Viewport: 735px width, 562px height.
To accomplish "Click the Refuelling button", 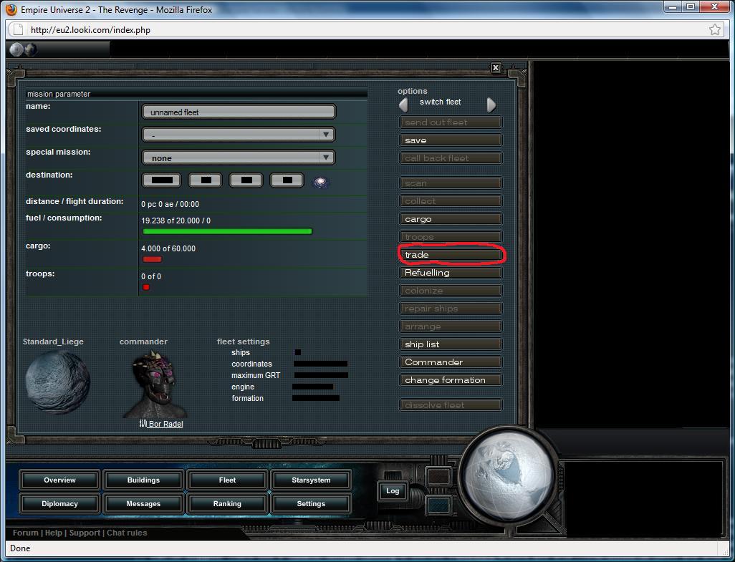I will 451,273.
